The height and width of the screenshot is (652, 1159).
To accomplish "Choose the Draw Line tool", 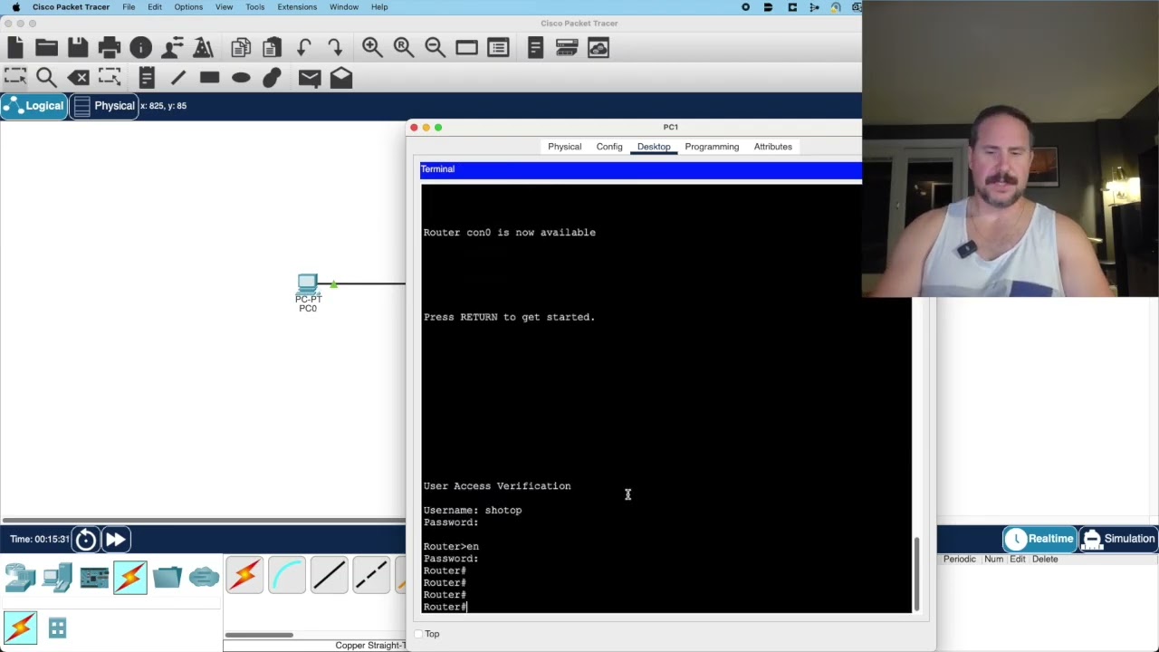I will coord(178,78).
